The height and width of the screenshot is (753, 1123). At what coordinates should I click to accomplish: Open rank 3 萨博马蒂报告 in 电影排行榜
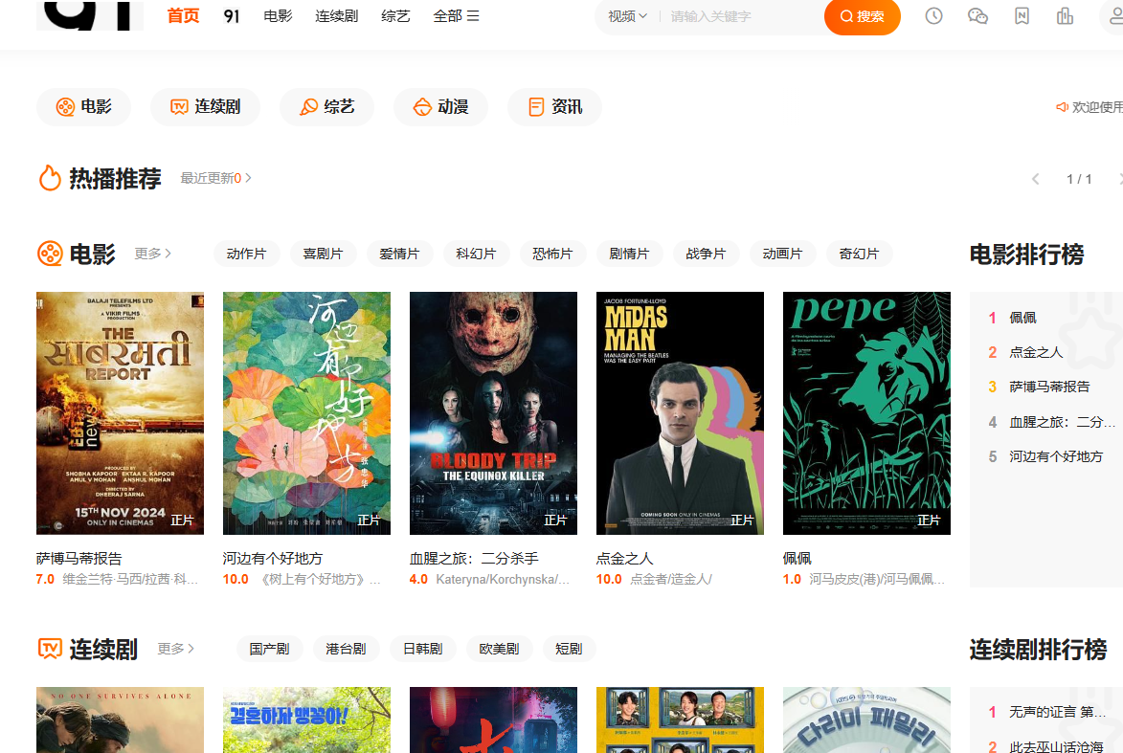tap(1049, 387)
